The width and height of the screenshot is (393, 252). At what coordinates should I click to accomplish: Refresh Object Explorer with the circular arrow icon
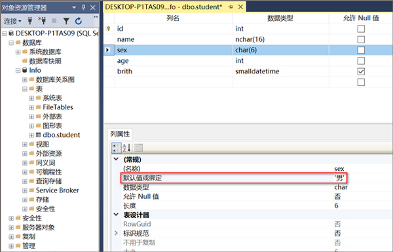point(79,21)
